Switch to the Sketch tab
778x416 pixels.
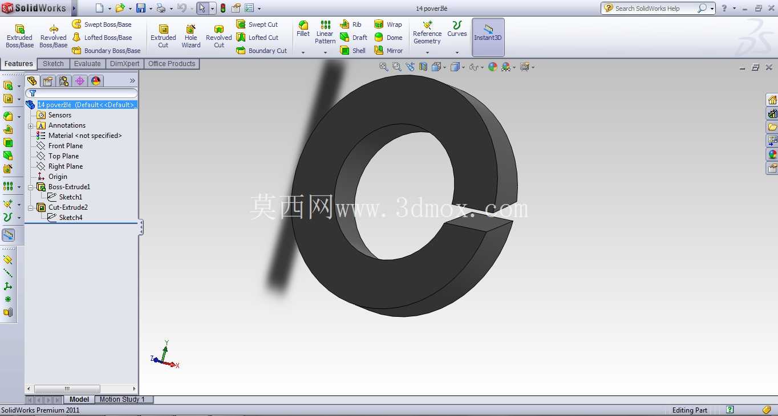coord(54,64)
